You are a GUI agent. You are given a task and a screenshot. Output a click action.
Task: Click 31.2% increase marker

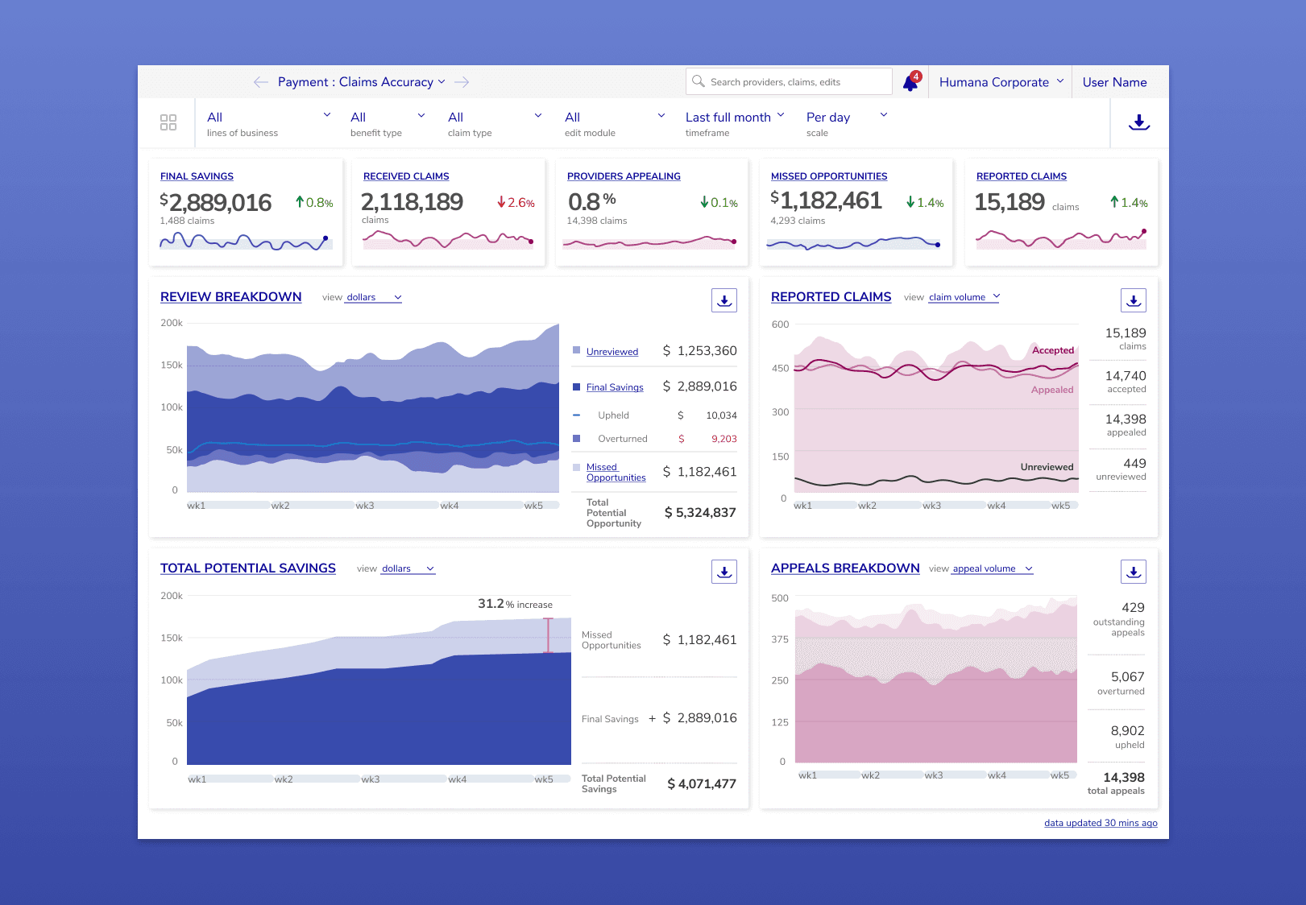(548, 635)
